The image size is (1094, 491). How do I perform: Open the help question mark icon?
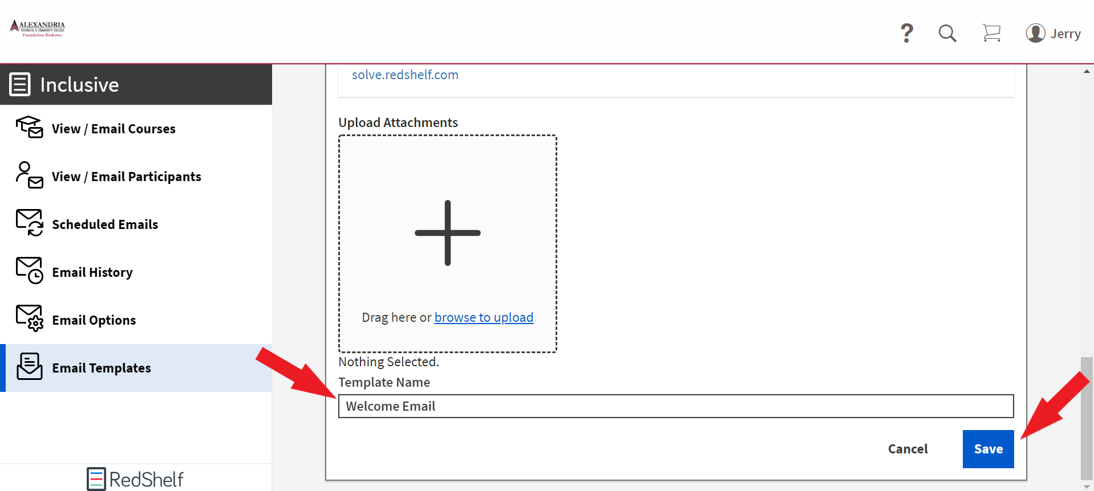pyautogui.click(x=907, y=33)
